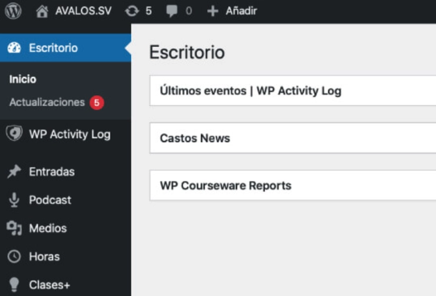Click the red 5 updates badge
This screenshot has height=296, width=436.
(x=96, y=102)
